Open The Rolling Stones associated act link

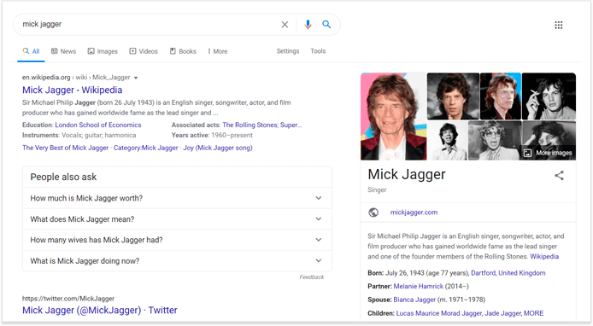(x=250, y=125)
